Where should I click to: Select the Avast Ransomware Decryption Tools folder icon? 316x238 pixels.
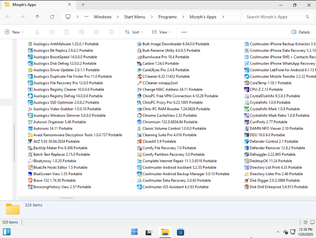[30, 135]
